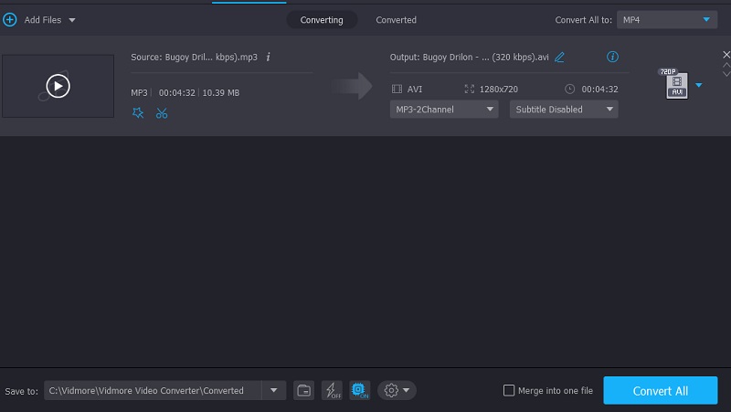The height and width of the screenshot is (412, 731).
Task: Check the Merge into one file box
Action: (509, 390)
